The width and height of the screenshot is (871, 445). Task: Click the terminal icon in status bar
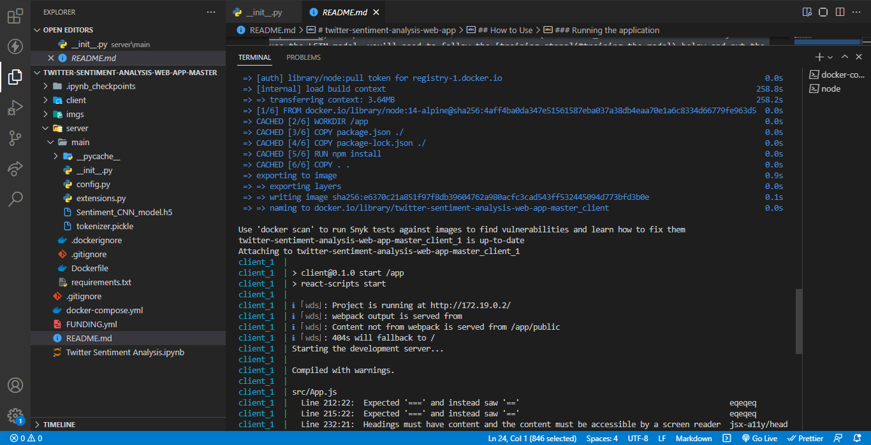(726, 438)
